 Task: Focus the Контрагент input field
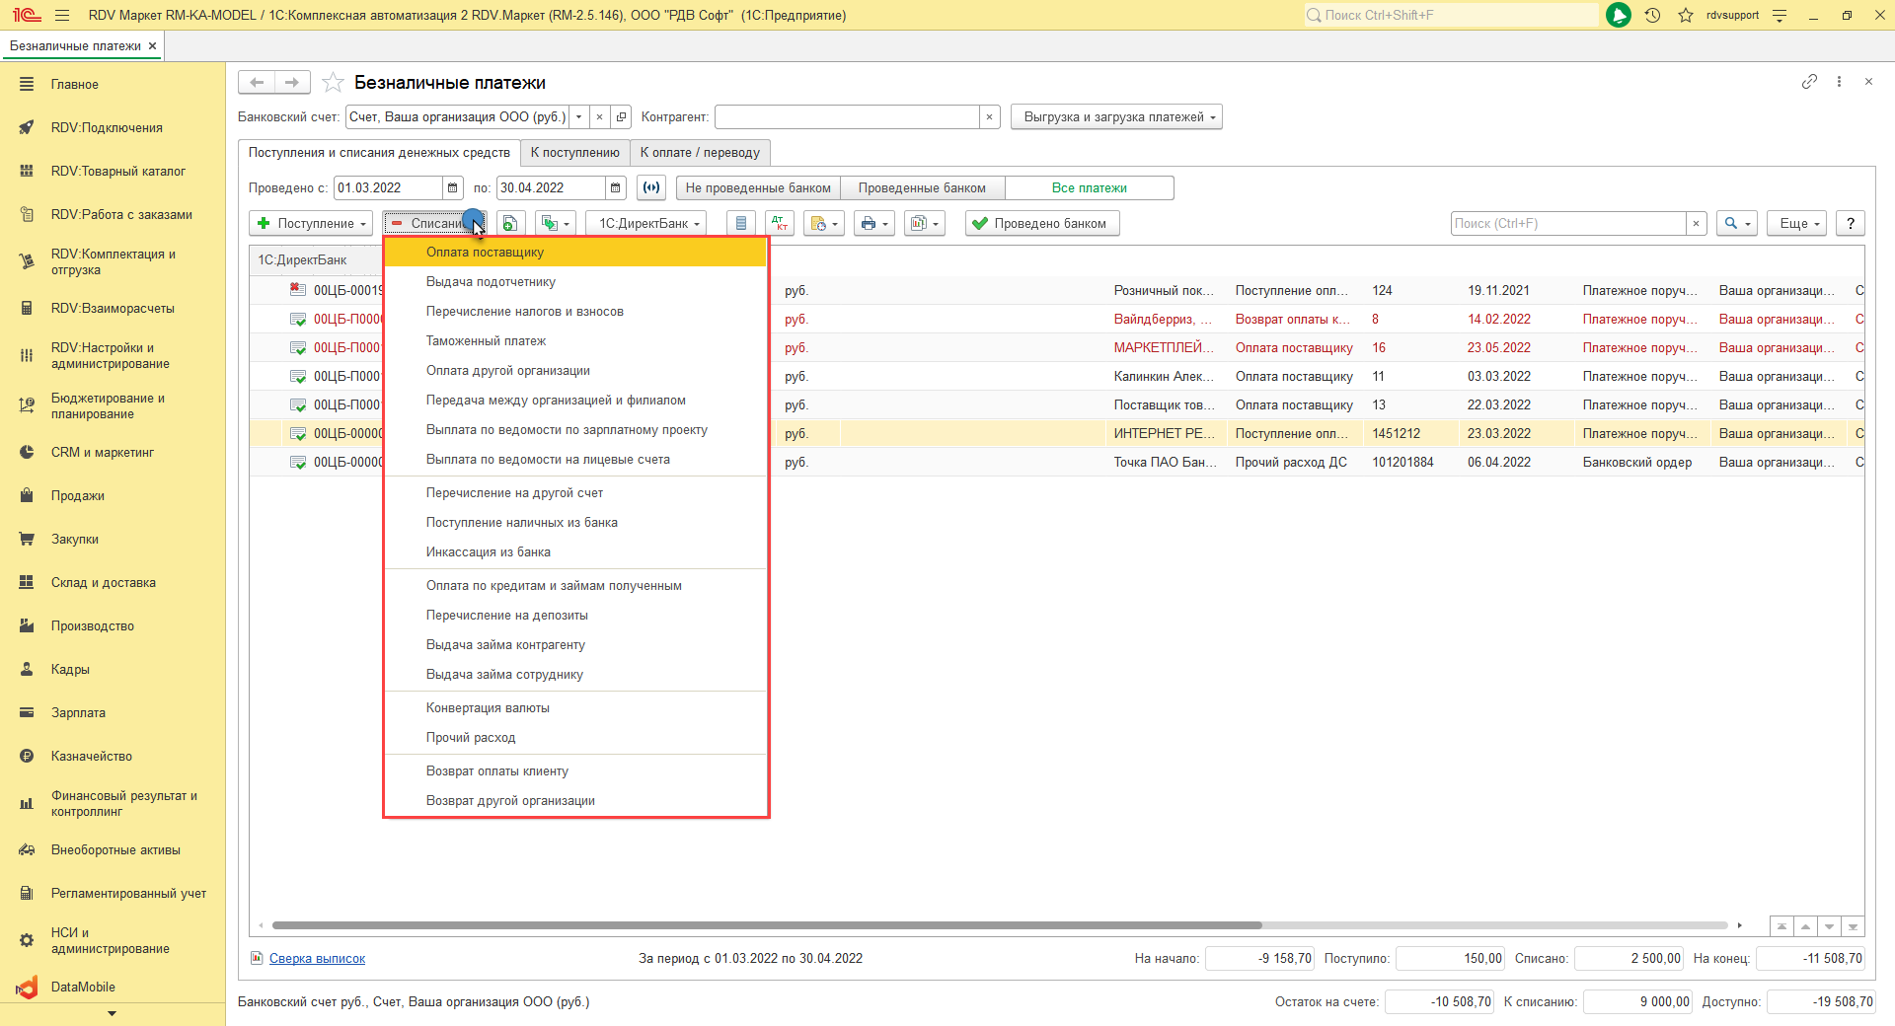847,117
